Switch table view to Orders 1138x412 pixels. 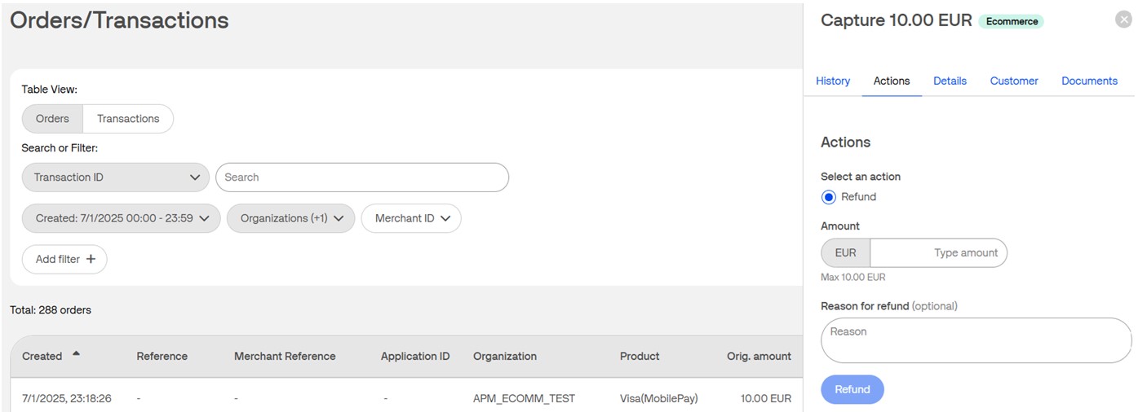coord(52,119)
